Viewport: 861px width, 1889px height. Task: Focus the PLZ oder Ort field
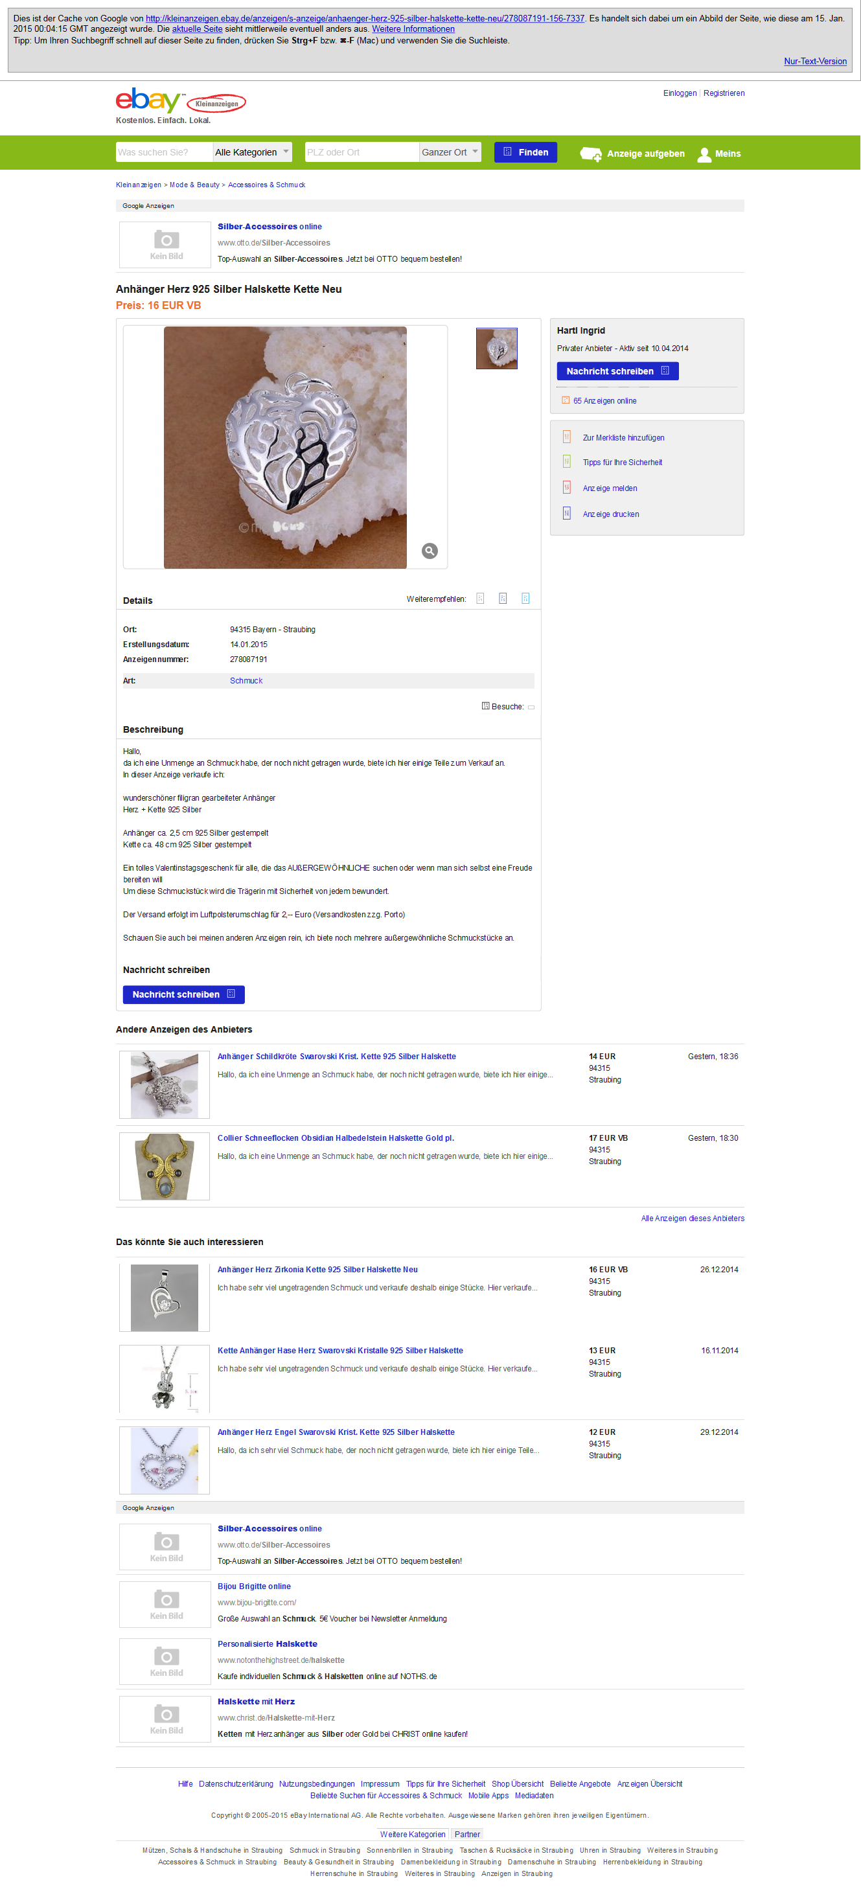tap(362, 152)
